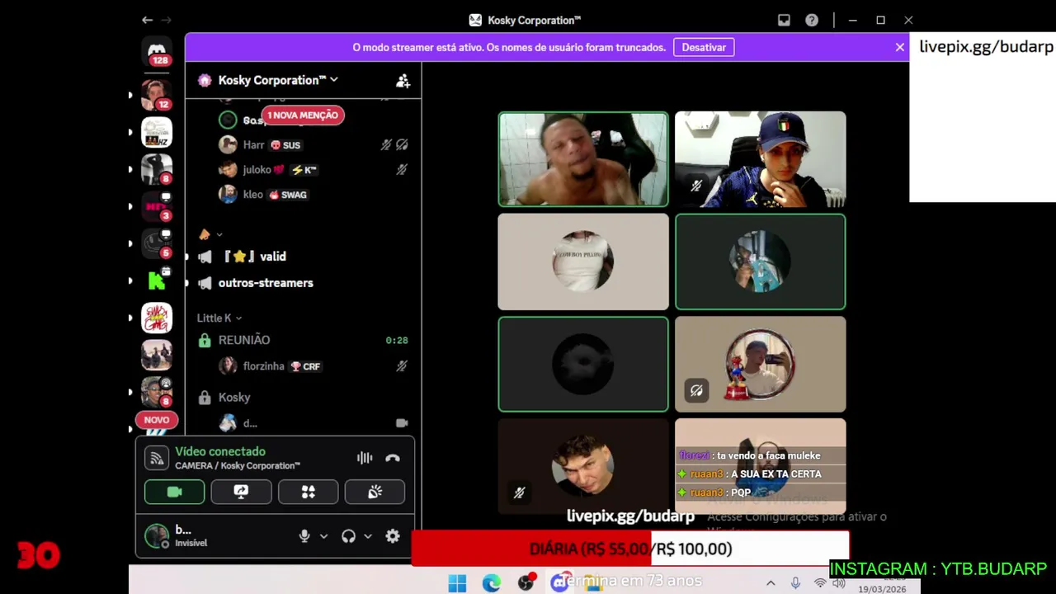This screenshot has width=1056, height=594.
Task: Open activities launcher button
Action: pos(308,492)
